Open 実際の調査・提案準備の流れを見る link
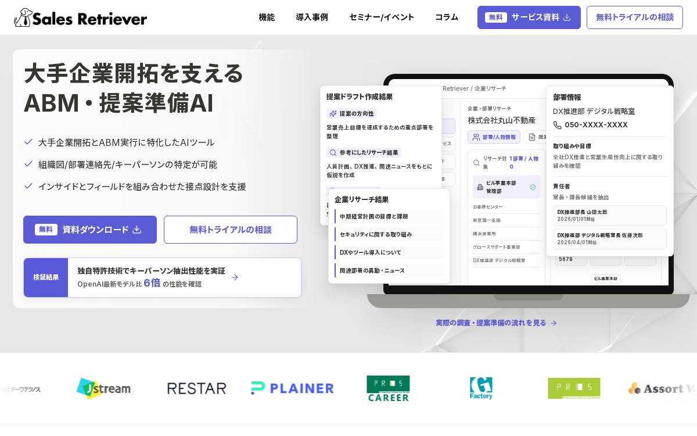Screen dimensions: 697x436 [496, 323]
